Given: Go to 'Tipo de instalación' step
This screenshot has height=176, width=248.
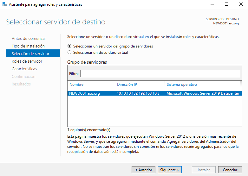Looking at the screenshot, I should [x=28, y=46].
